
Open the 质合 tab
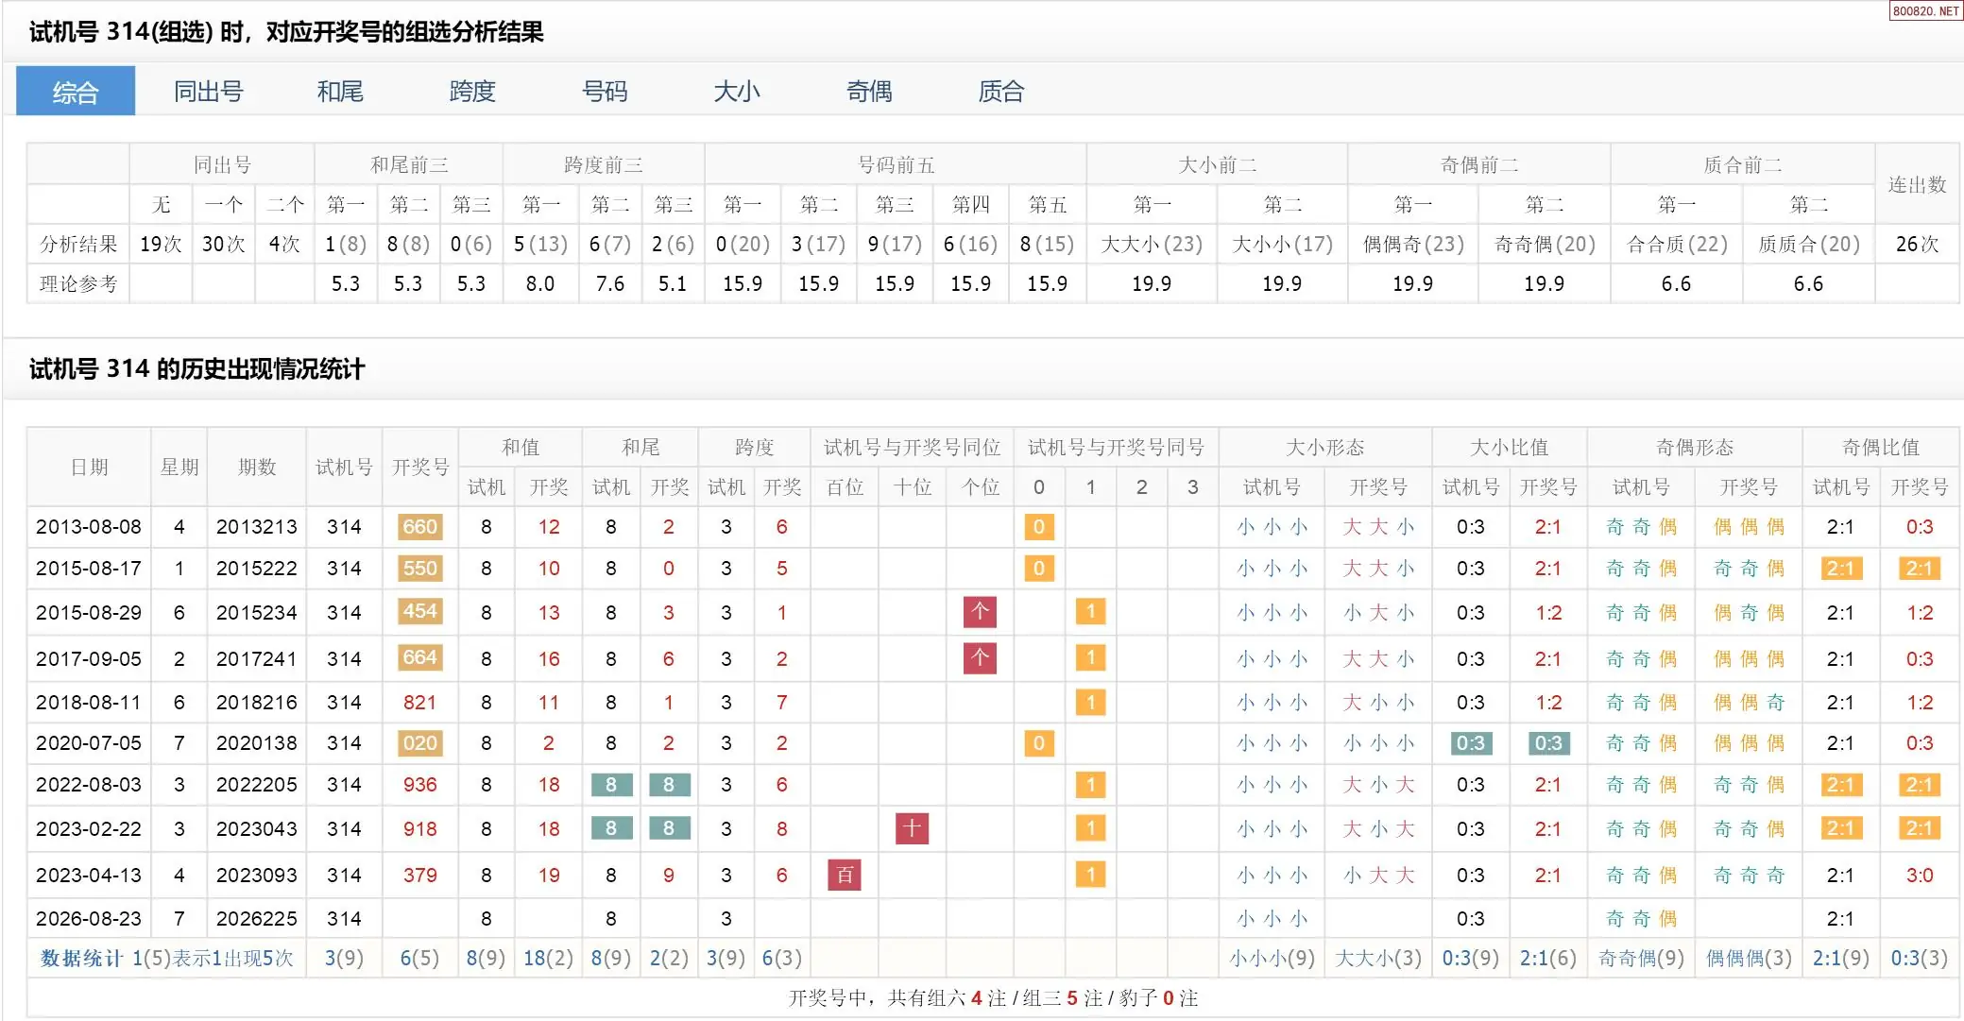click(x=1001, y=92)
